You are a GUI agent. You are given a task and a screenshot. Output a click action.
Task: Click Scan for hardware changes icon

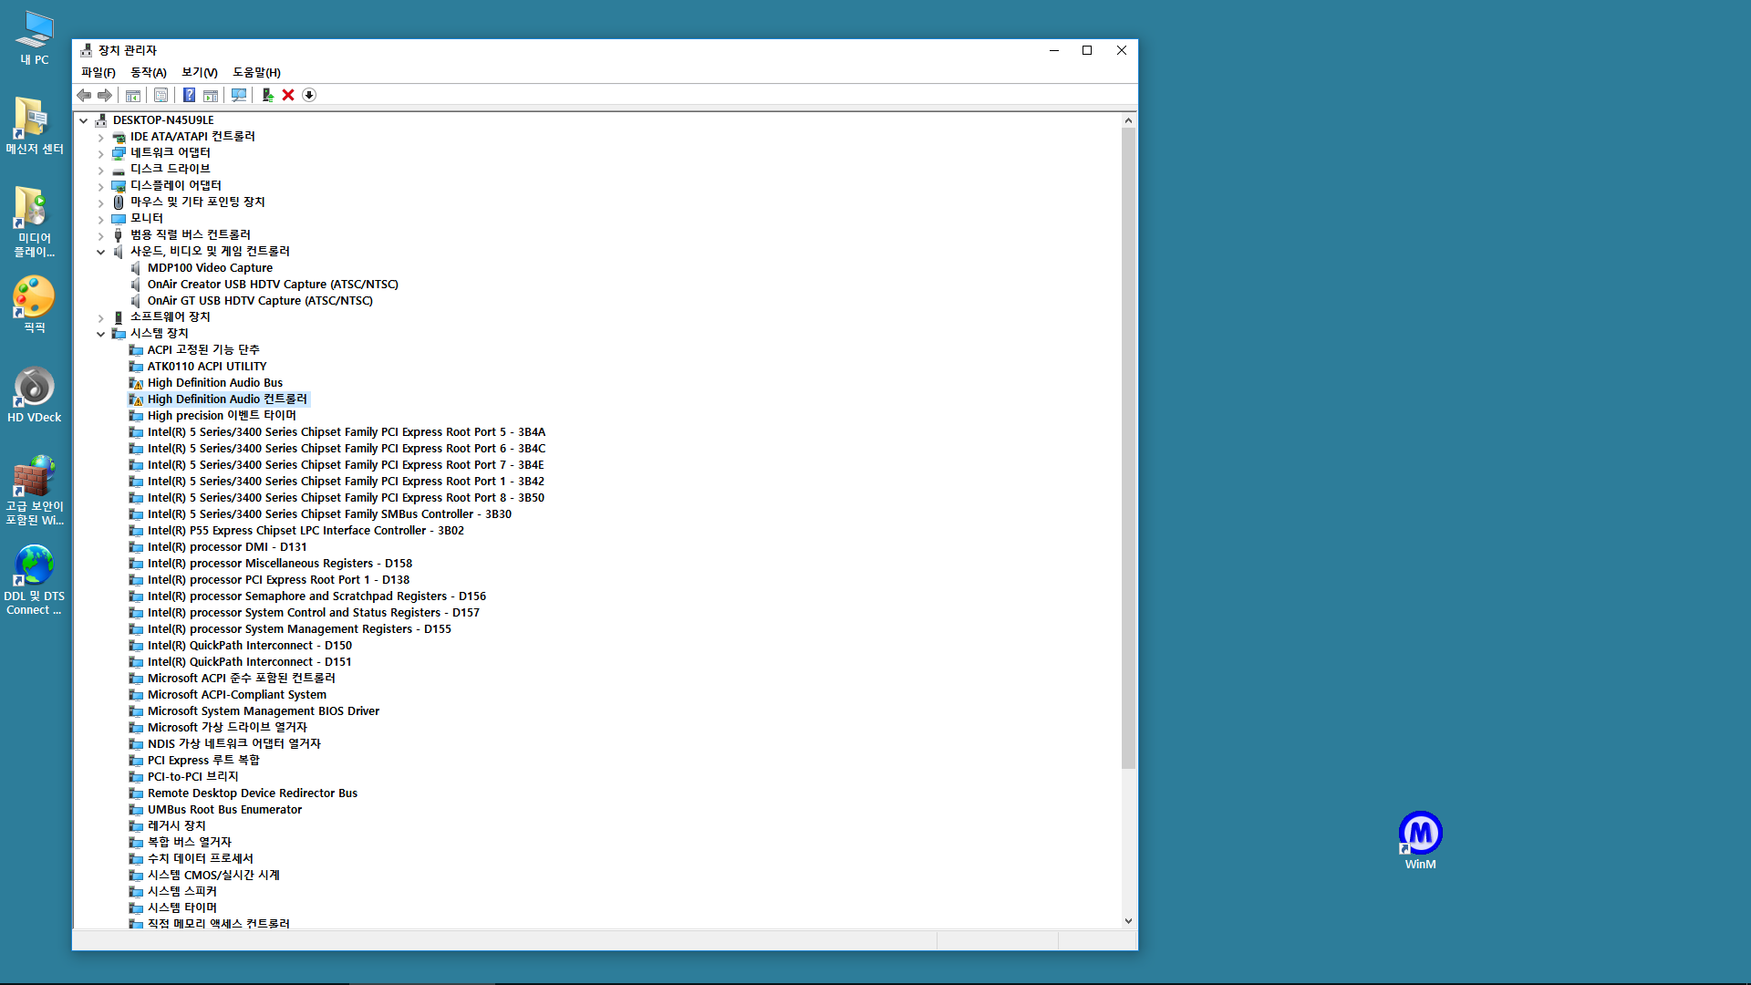239,95
